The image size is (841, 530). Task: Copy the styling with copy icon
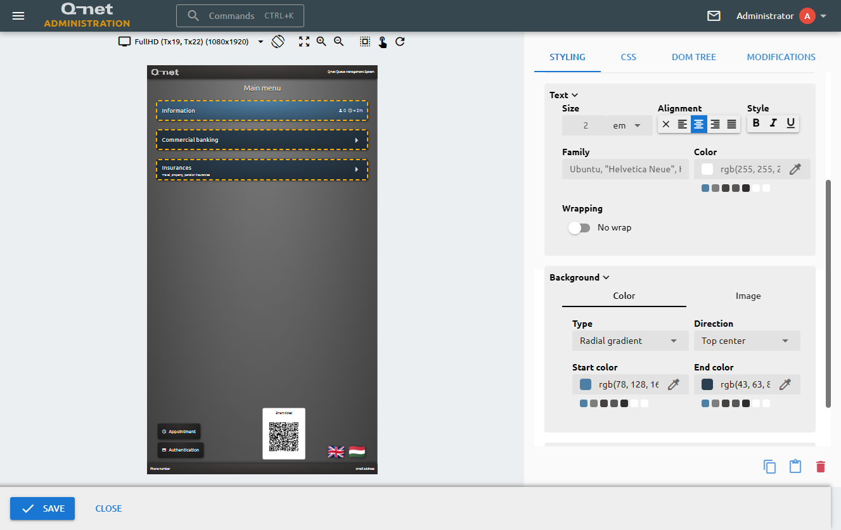coord(770,467)
